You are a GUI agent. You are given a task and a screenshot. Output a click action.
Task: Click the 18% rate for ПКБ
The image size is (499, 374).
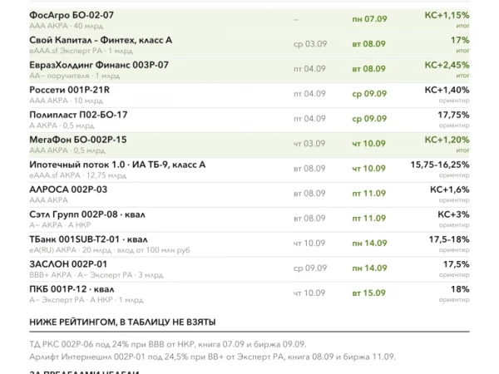point(460,289)
